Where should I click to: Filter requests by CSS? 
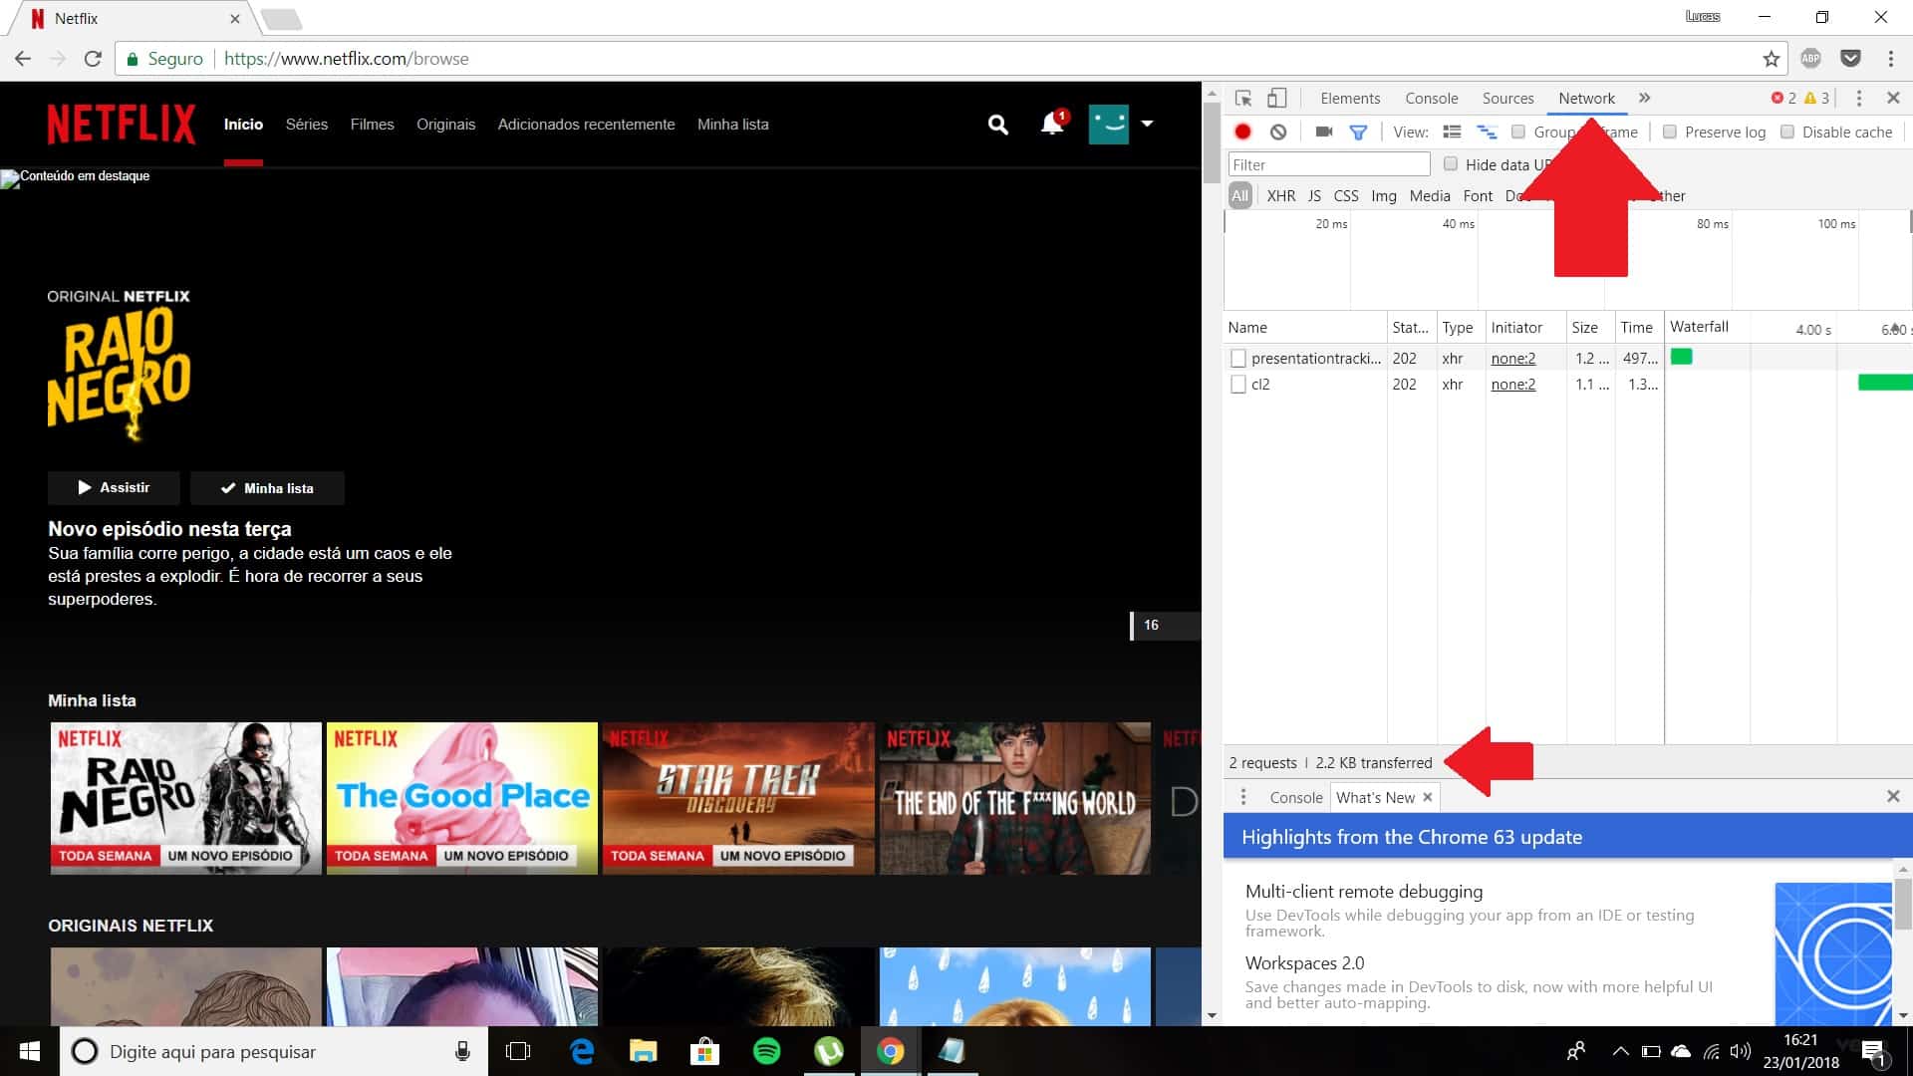point(1345,196)
